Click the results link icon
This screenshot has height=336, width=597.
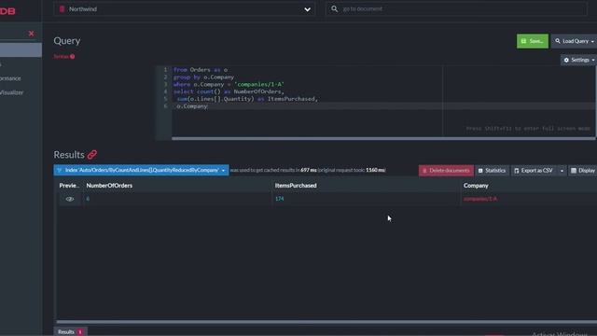click(92, 155)
